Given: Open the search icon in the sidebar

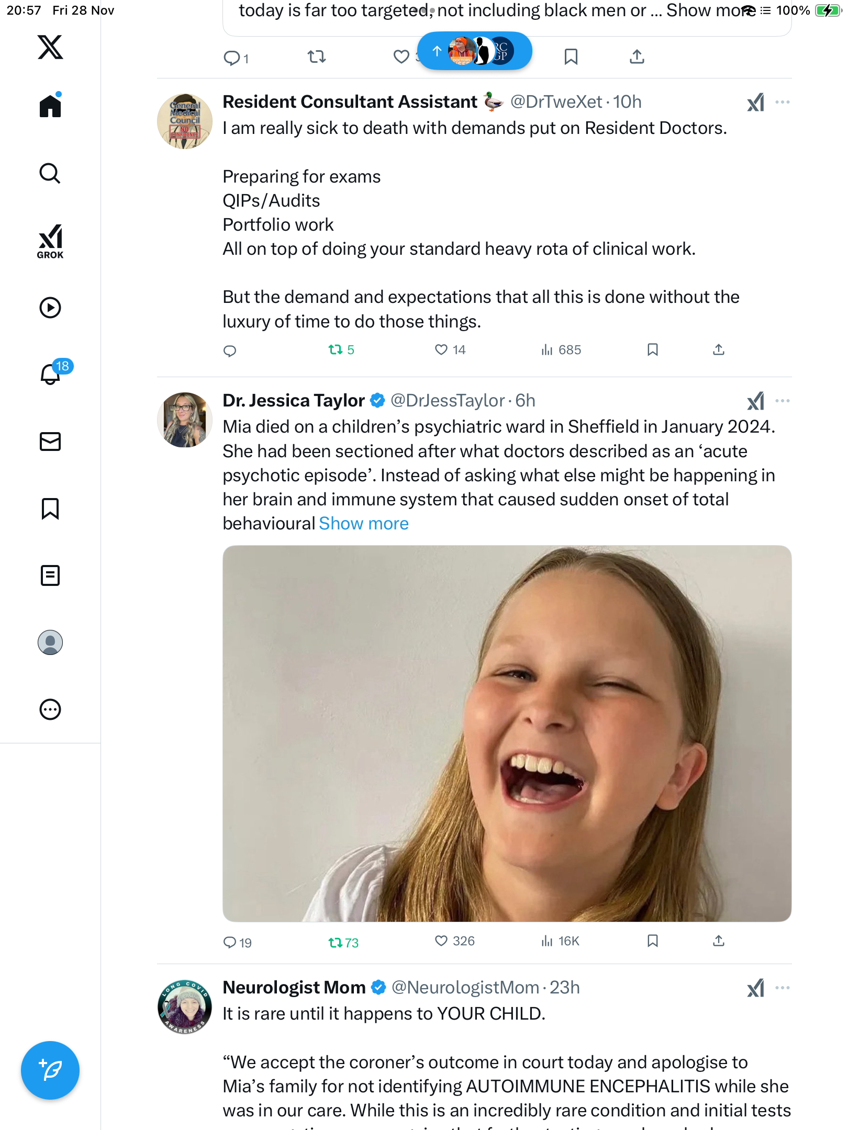Looking at the screenshot, I should (50, 173).
